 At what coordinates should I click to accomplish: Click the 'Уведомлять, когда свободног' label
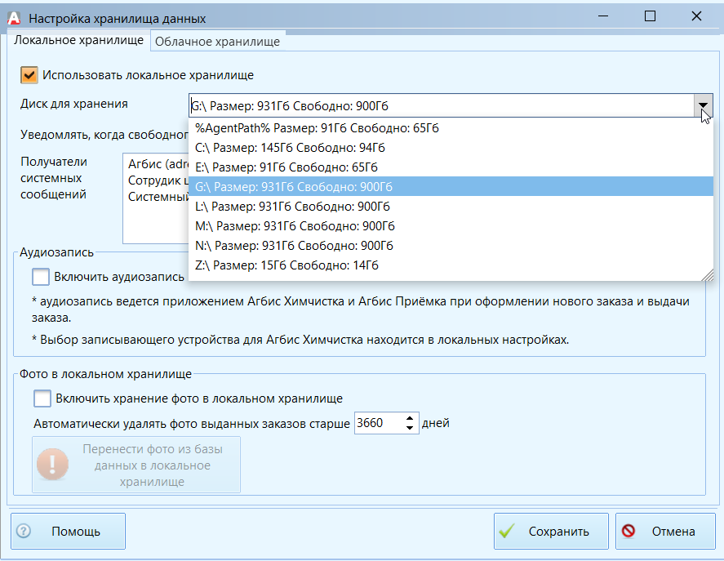pyautogui.click(x=104, y=135)
